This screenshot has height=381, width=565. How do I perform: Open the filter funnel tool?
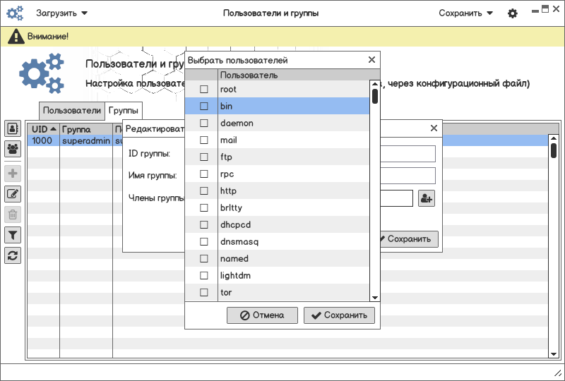click(13, 235)
